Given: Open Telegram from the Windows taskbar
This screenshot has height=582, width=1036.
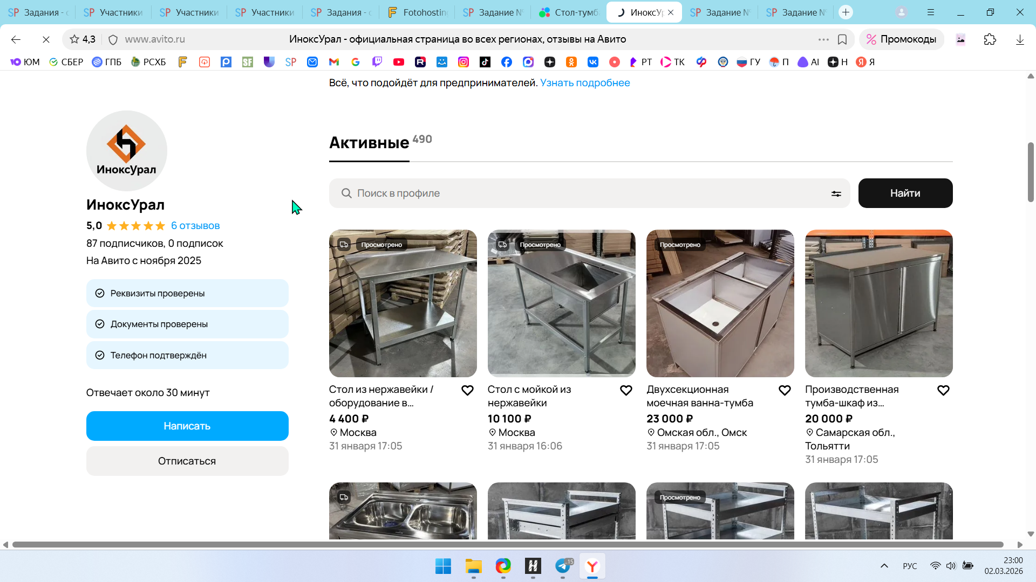Looking at the screenshot, I should tap(563, 566).
